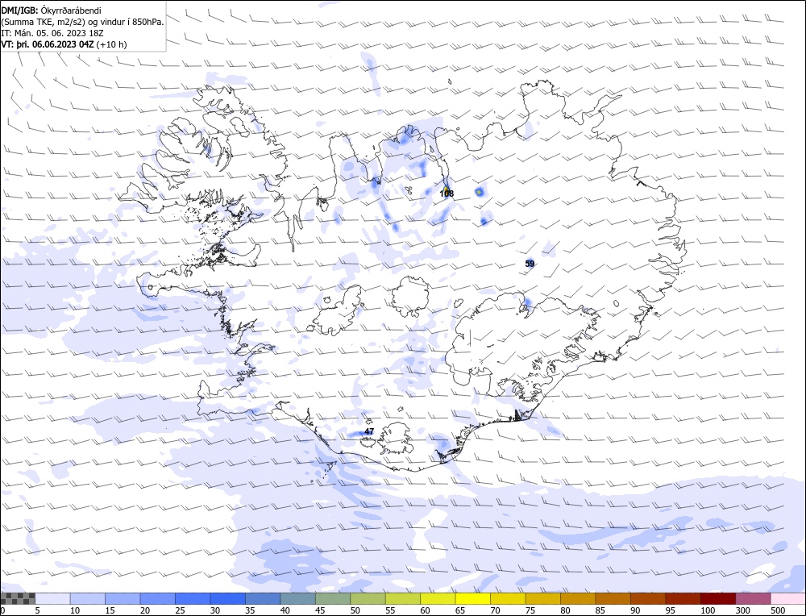
Task: Click the legend label "10"
Action: pos(74,610)
